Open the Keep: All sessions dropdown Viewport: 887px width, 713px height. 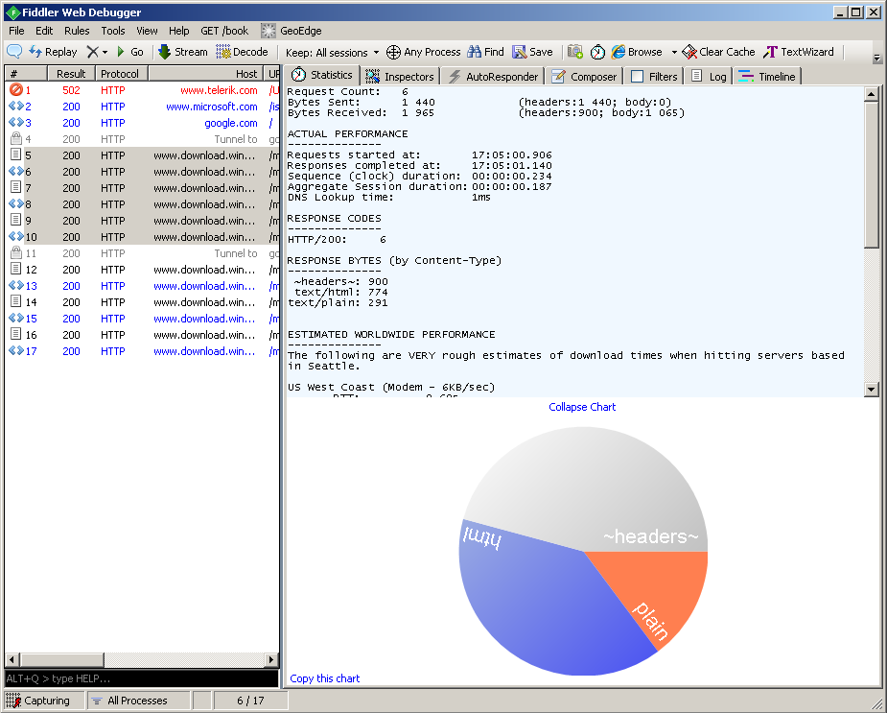(332, 52)
